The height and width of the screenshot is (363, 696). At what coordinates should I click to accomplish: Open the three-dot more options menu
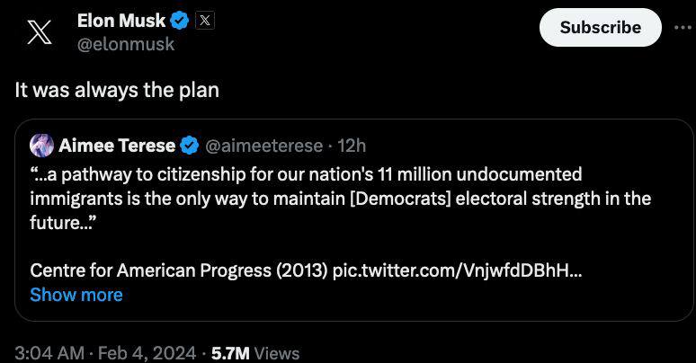tap(683, 27)
